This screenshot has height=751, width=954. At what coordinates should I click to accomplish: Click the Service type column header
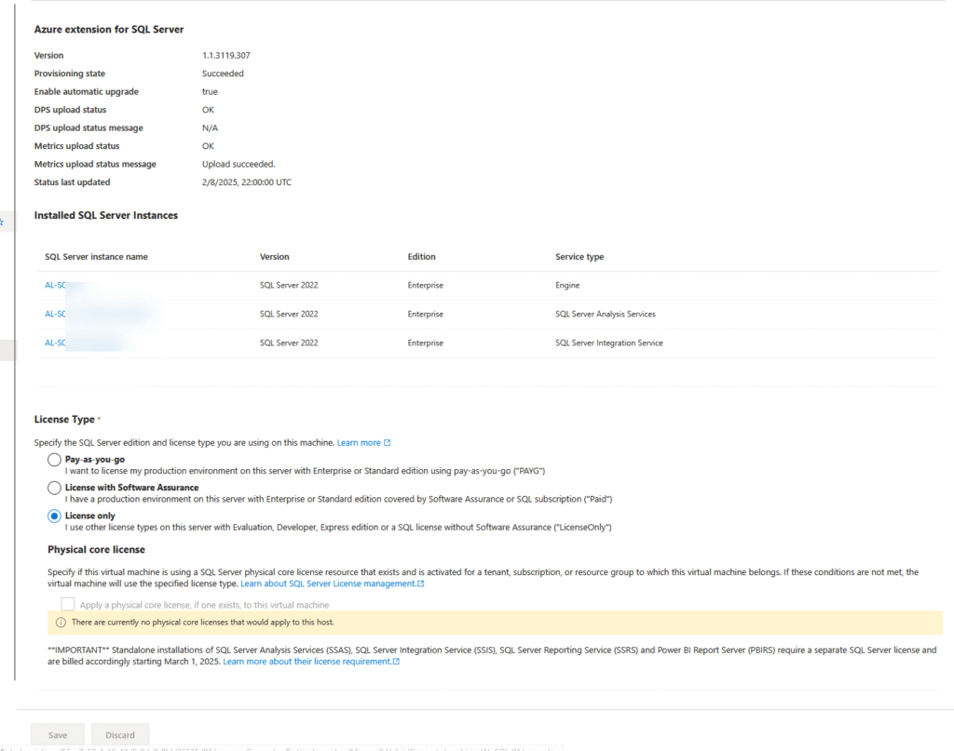click(579, 257)
